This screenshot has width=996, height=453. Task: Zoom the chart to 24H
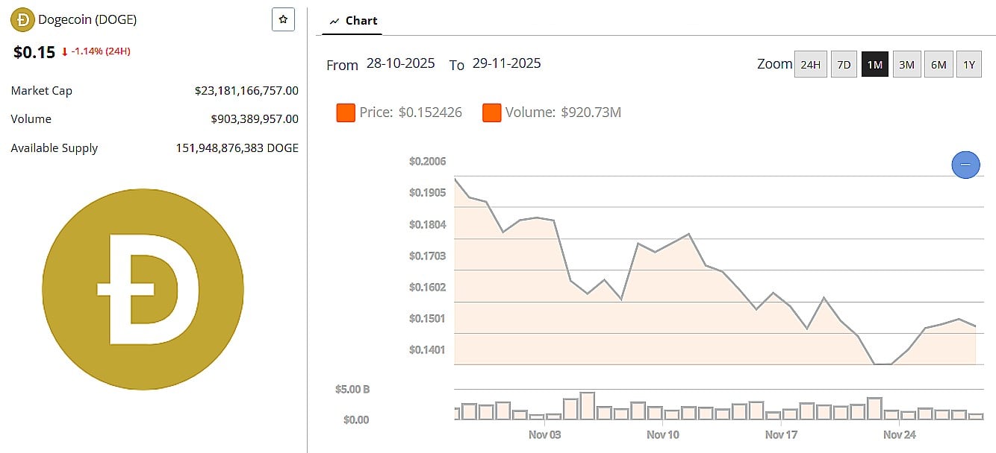tap(811, 65)
